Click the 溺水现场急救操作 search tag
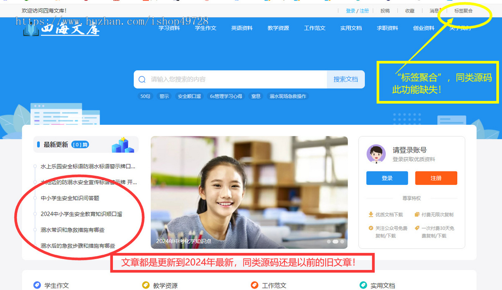502x290 pixels. [288, 96]
